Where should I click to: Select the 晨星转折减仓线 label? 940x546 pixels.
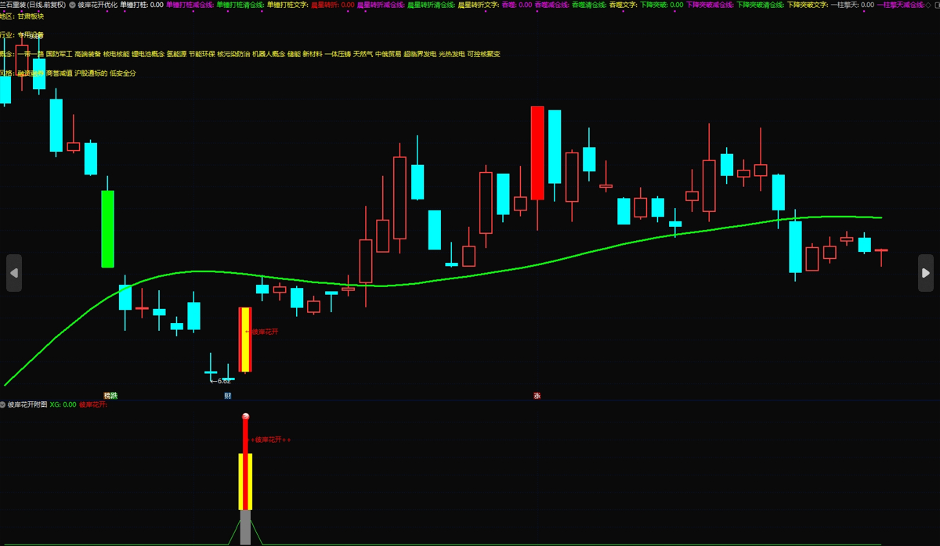(381, 5)
